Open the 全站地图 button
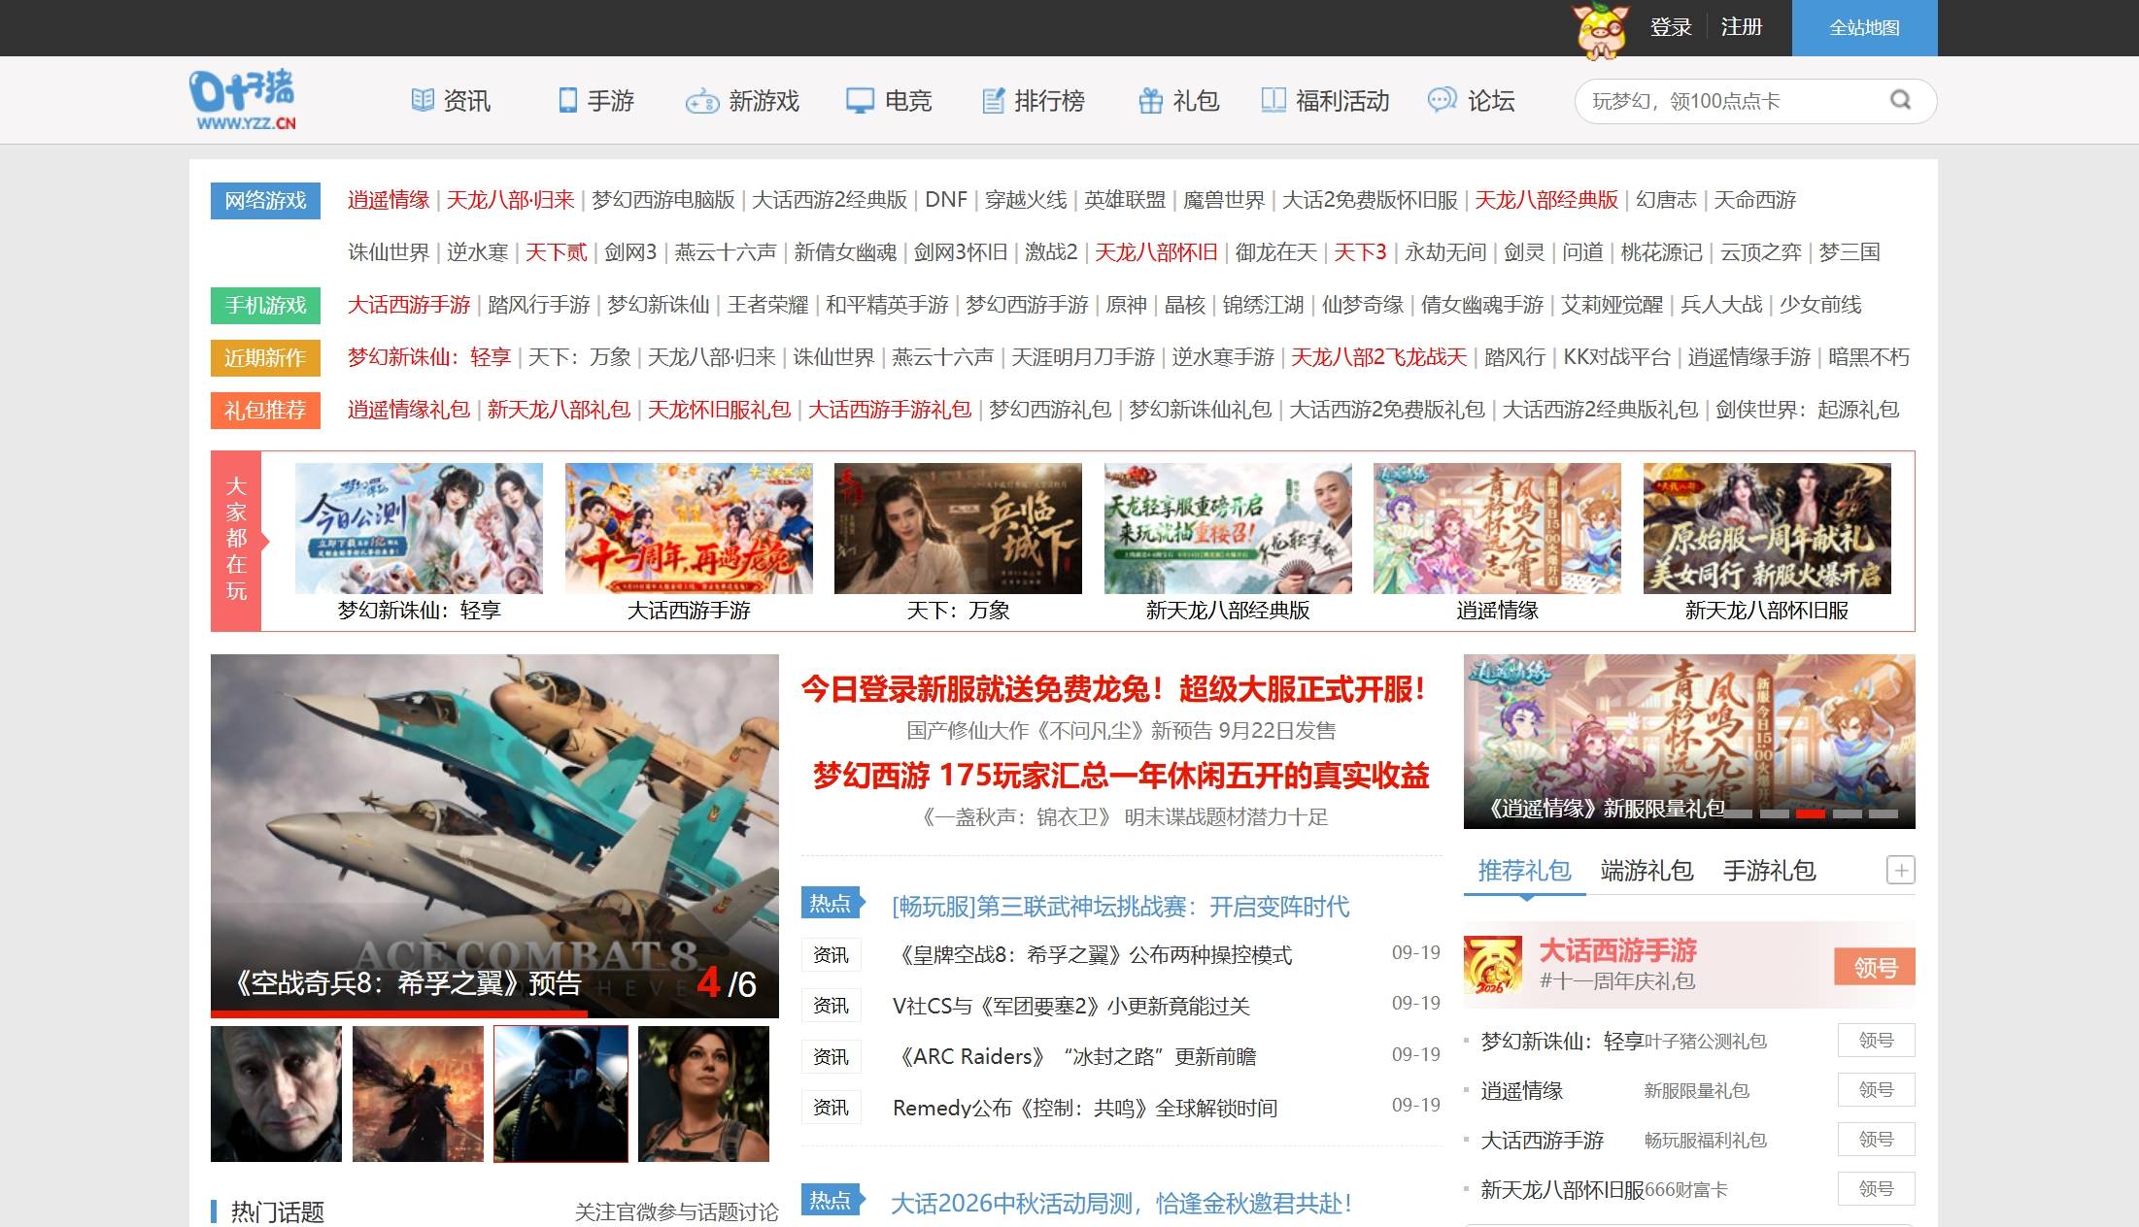2139x1227 pixels. (x=1864, y=28)
